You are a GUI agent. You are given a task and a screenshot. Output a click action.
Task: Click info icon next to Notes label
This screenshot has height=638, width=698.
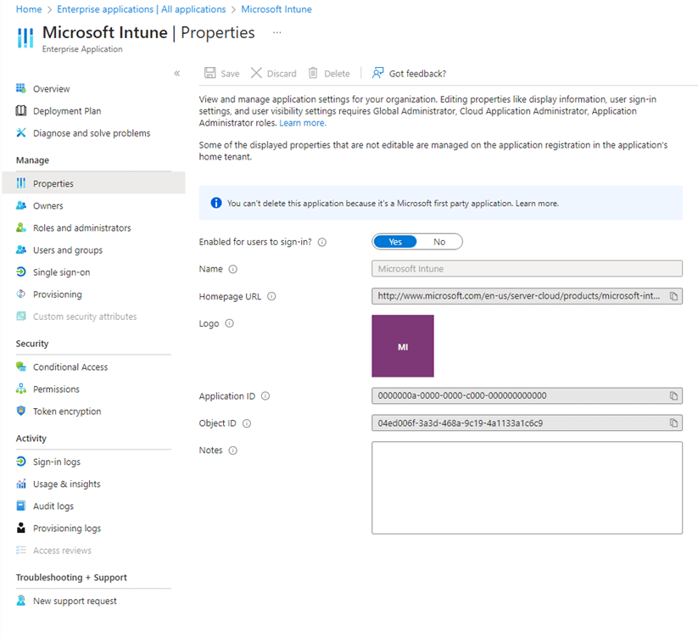click(233, 451)
